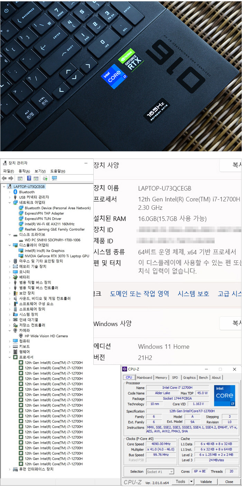
Task: Click the Close button in CPU-Z
Action: (x=229, y=481)
